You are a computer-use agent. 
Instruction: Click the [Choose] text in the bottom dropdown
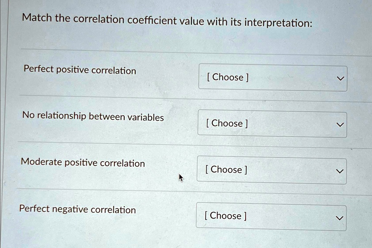coord(226,216)
